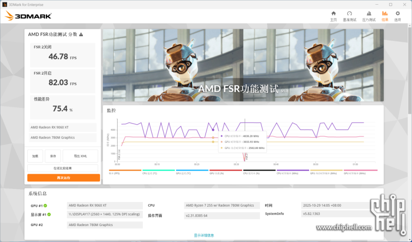
Task: Click the 3DMark logo in the header
Action: click(x=28, y=16)
